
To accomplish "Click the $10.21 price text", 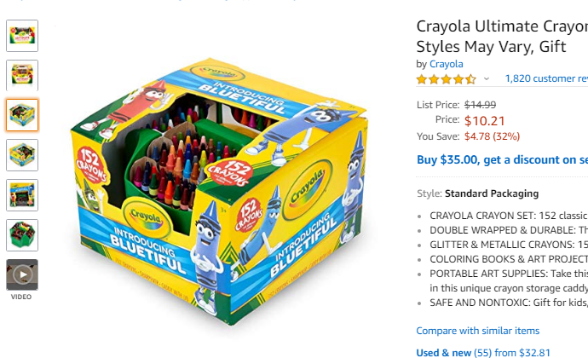I will (485, 121).
